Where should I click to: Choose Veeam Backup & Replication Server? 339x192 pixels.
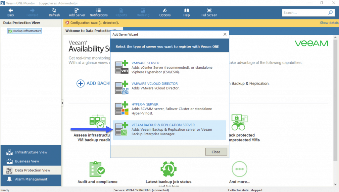[163, 125]
